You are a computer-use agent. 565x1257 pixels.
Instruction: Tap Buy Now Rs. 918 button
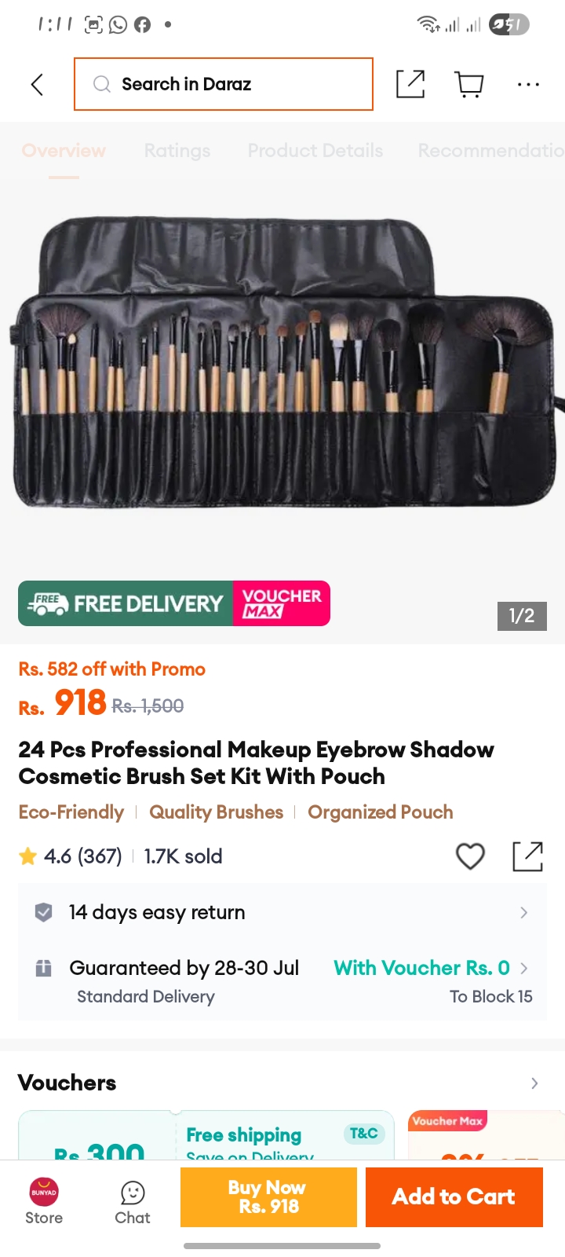click(268, 1197)
